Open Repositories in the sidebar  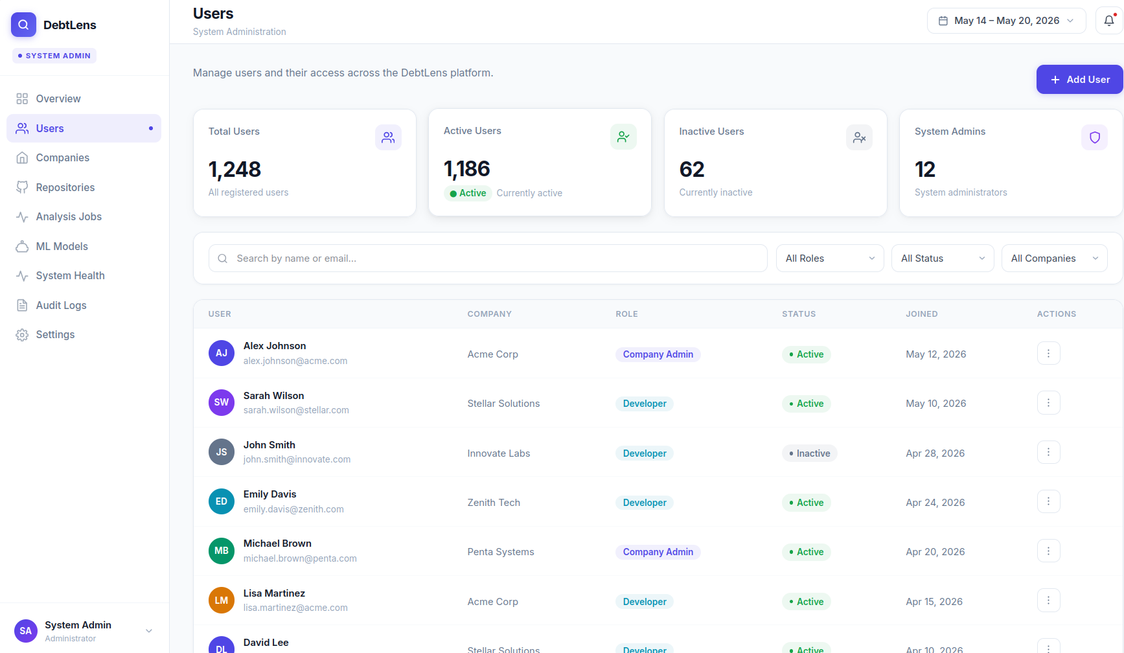click(x=84, y=187)
